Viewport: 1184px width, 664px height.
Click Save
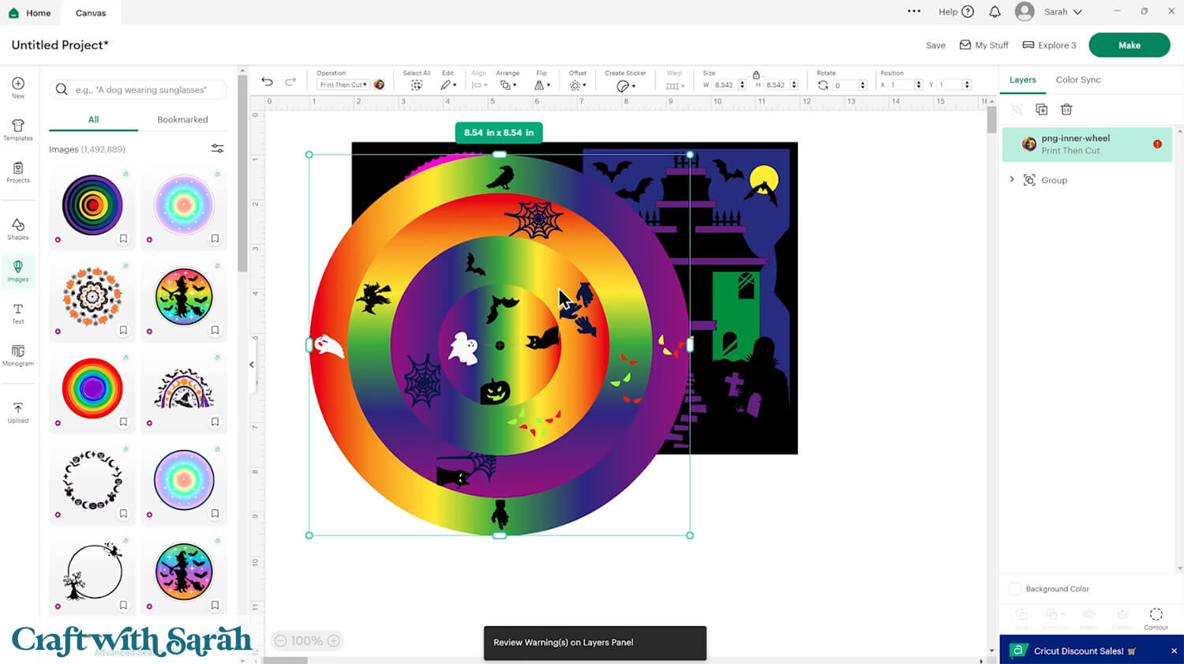point(935,45)
